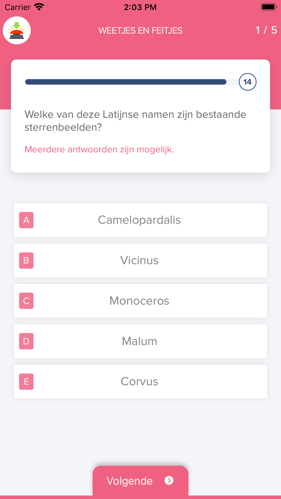
Task: Select the pink letter E badge
Action: click(x=26, y=381)
